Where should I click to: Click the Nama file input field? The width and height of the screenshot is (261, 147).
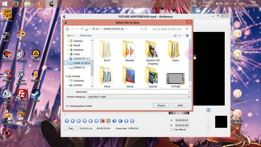click(x=138, y=92)
